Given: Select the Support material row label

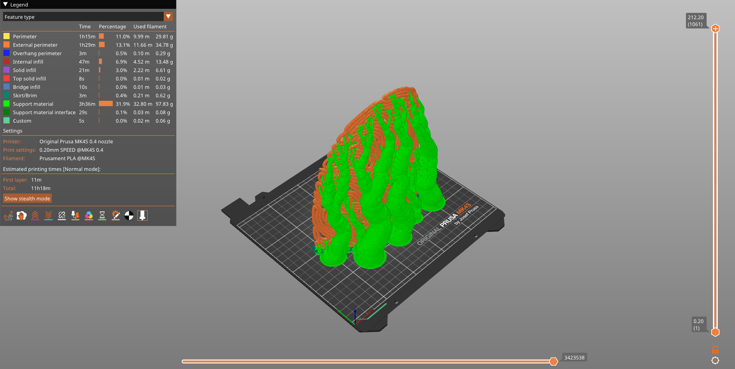Looking at the screenshot, I should (33, 104).
